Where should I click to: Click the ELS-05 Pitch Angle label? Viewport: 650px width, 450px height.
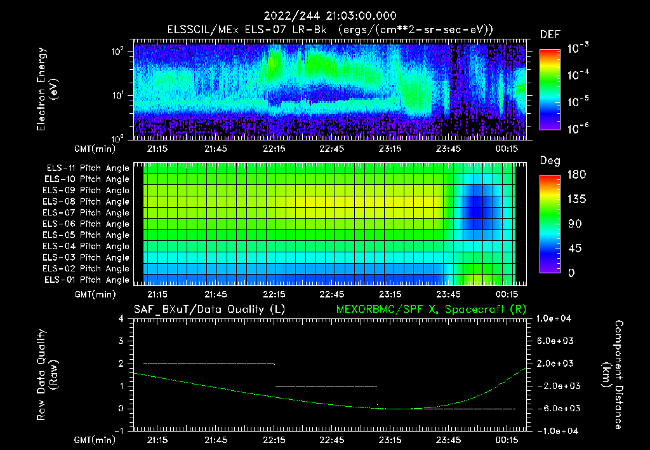(x=86, y=235)
